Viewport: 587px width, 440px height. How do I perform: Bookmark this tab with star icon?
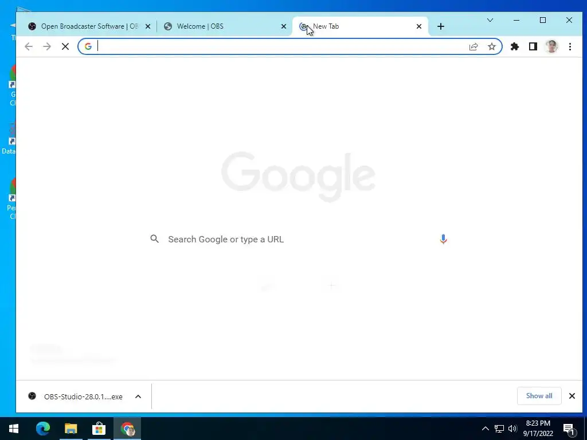click(491, 46)
